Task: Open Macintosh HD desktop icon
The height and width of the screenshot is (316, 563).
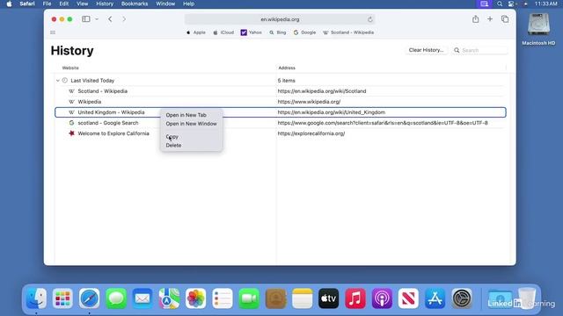Action: [x=538, y=29]
